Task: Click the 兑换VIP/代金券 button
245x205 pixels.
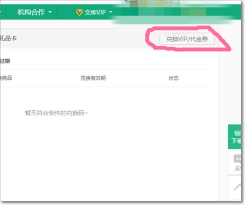Action: click(x=187, y=39)
